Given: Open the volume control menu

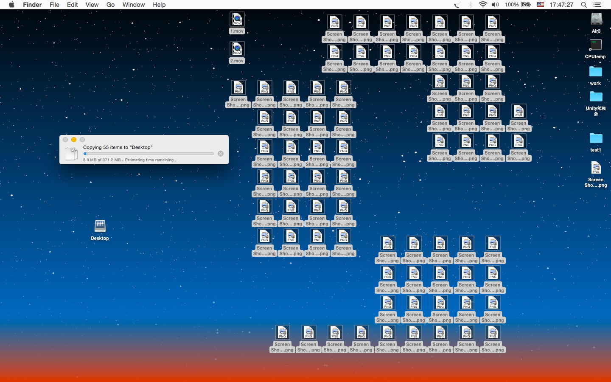Looking at the screenshot, I should (495, 5).
